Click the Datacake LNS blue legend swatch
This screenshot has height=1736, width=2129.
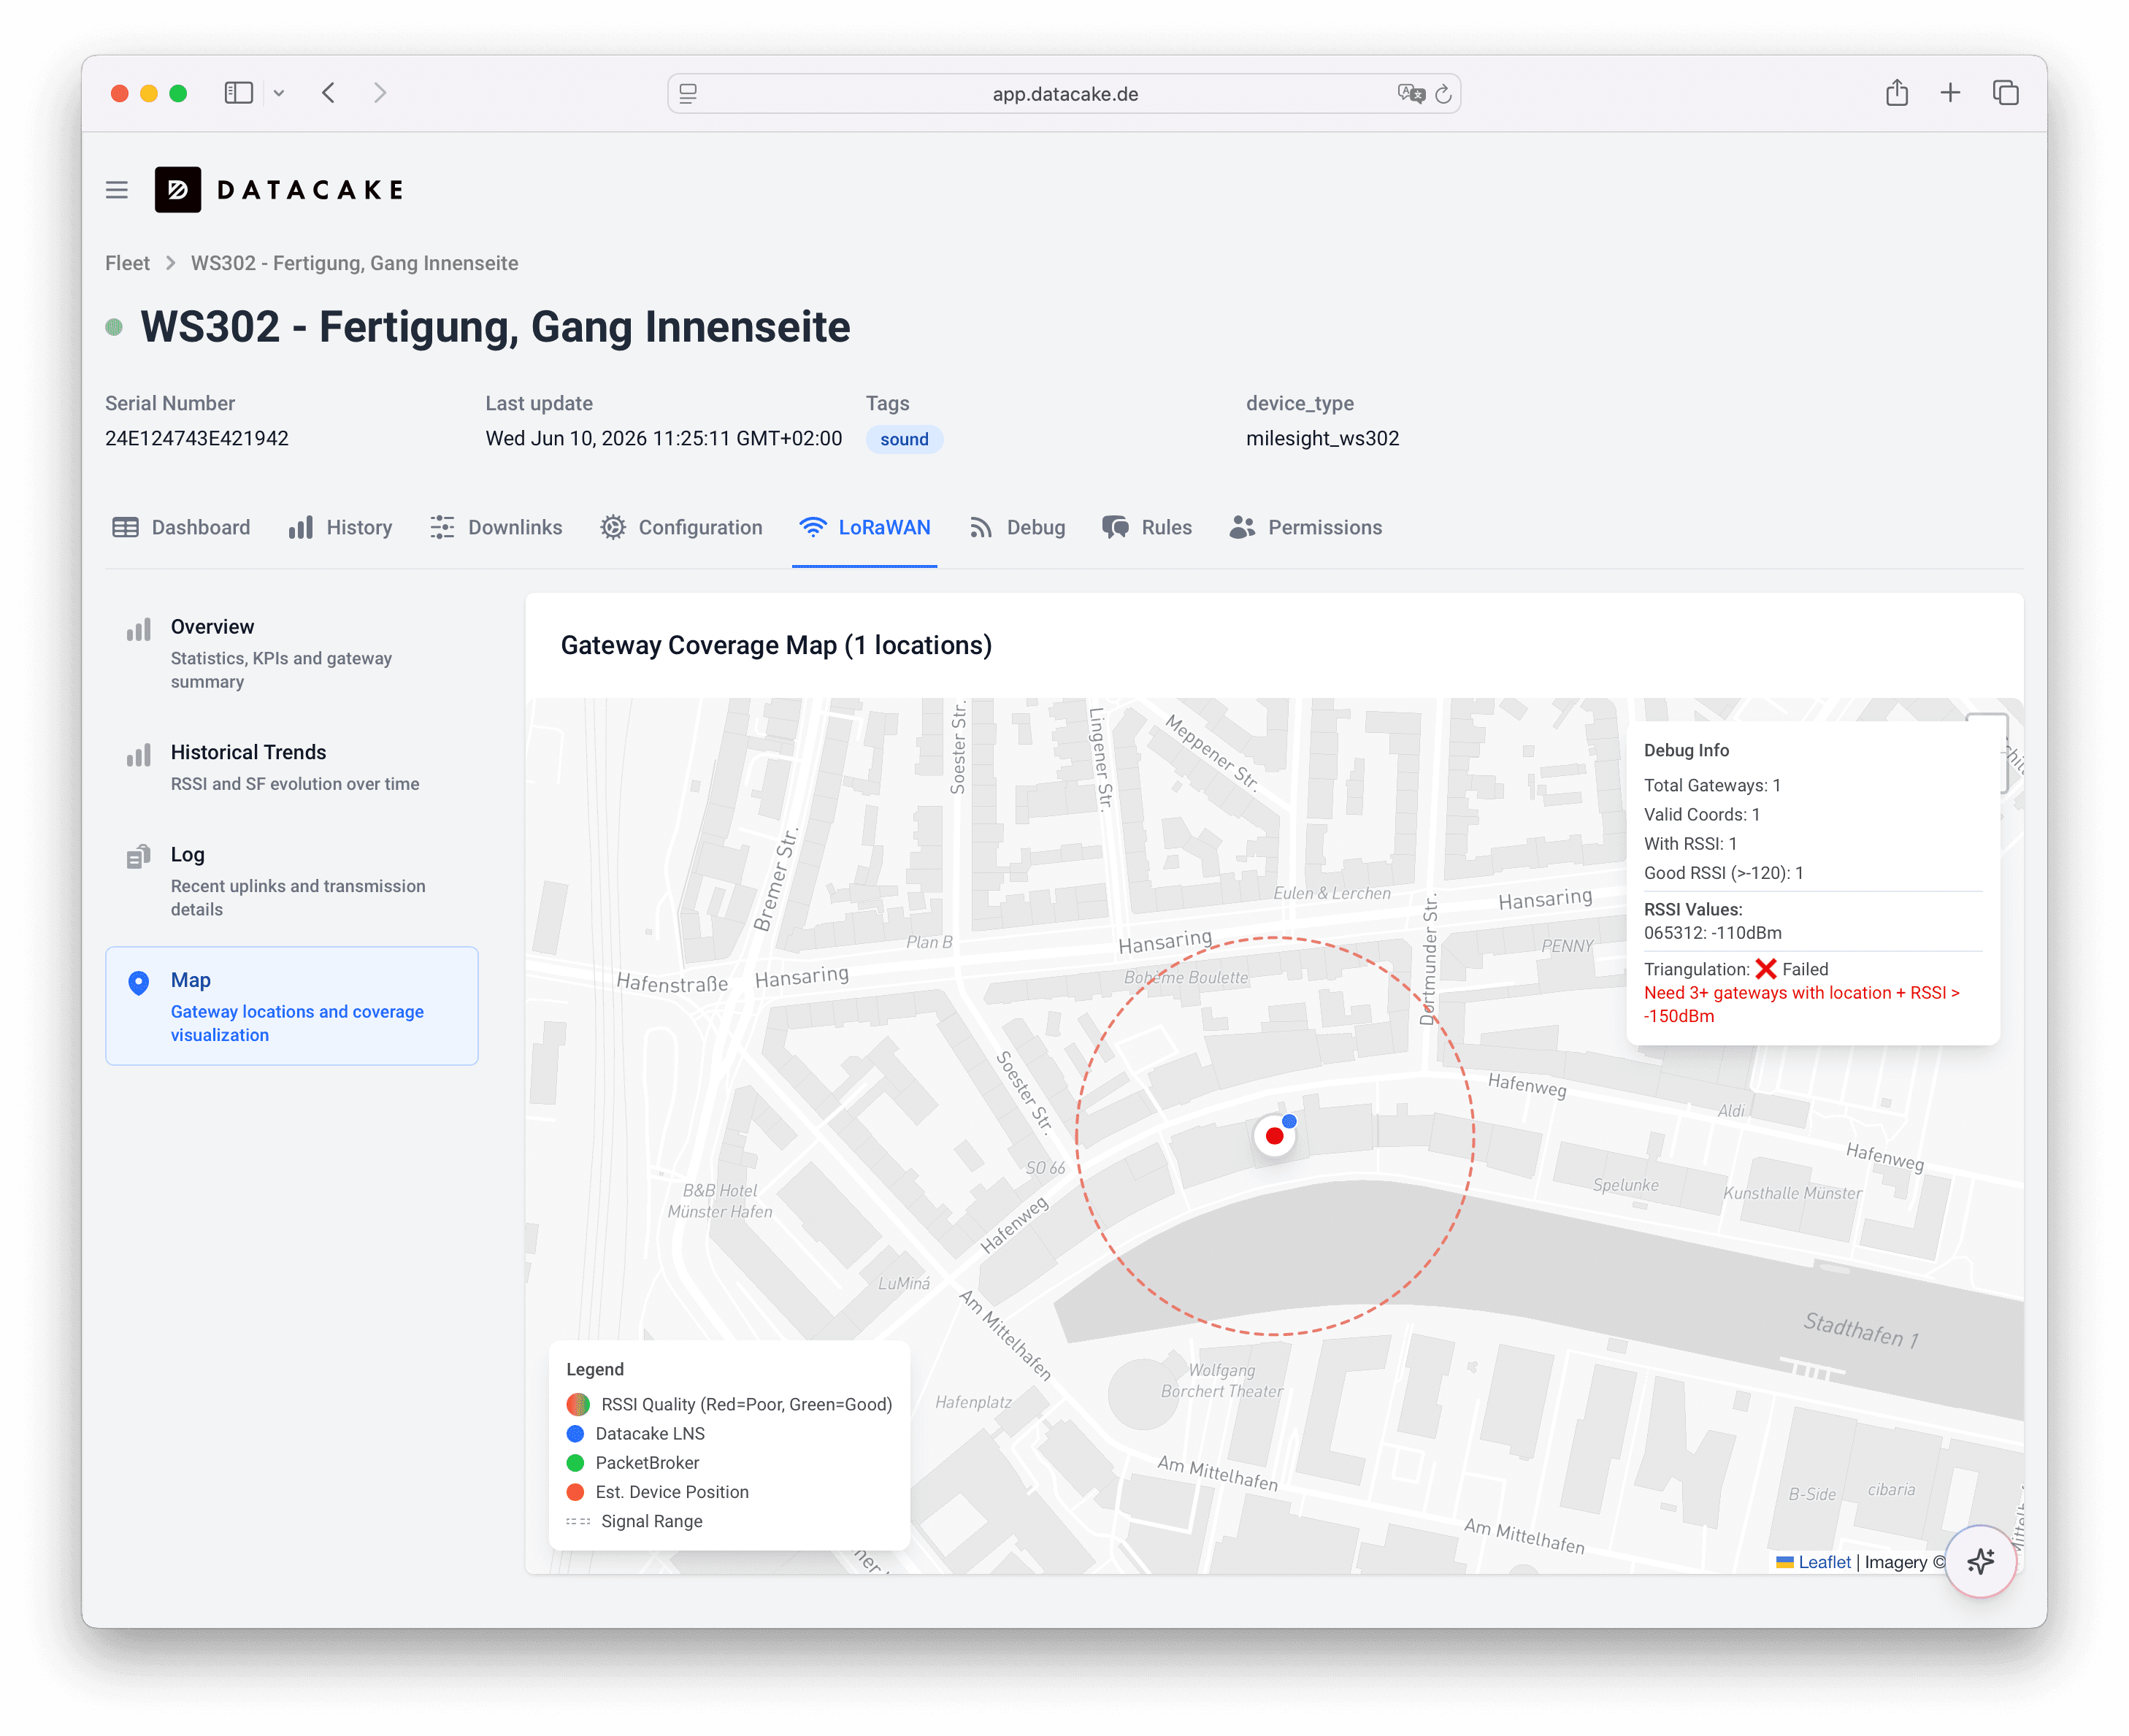coord(575,1433)
